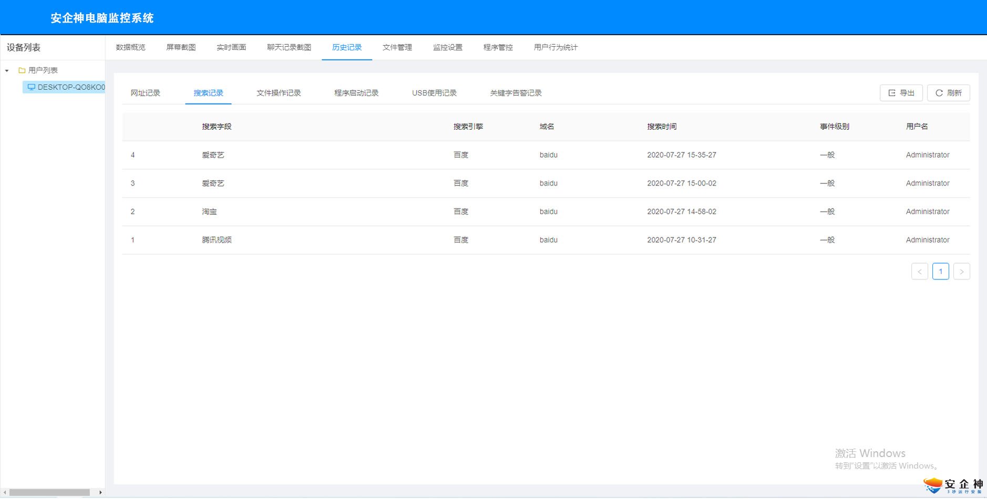Click 一般 level in row 4
Viewport: 987px width, 499px height.
(828, 155)
